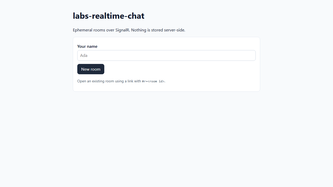Select the text input under Your name
Image resolution: width=333 pixels, height=187 pixels.
[166, 55]
